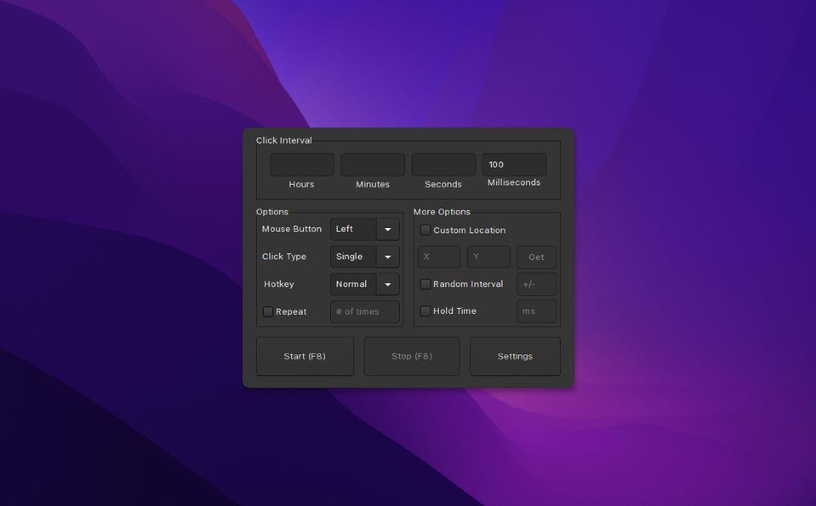The height and width of the screenshot is (506, 816).
Task: Click the Seconds interval field
Action: (443, 164)
